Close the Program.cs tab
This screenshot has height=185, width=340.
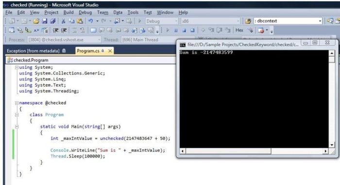click(x=110, y=51)
